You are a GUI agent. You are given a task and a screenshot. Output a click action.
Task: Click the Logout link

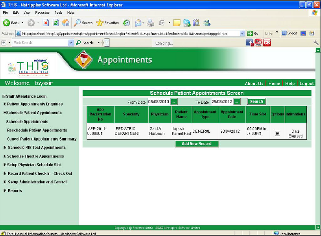pyautogui.click(x=306, y=83)
